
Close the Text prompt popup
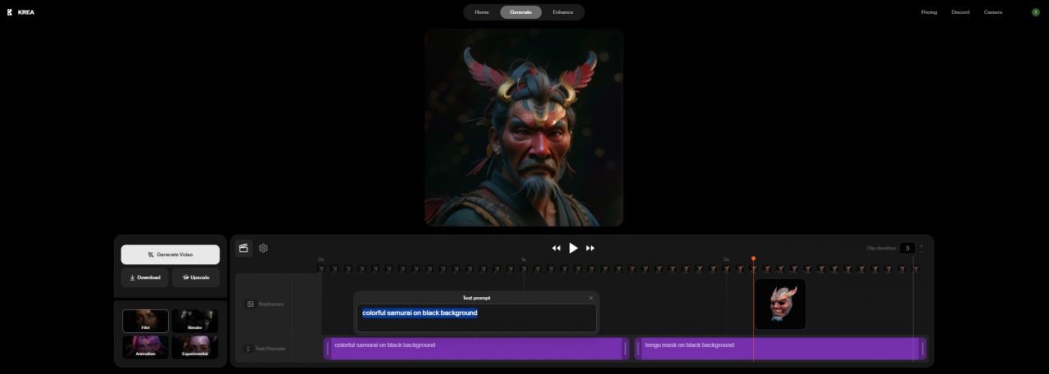point(591,298)
